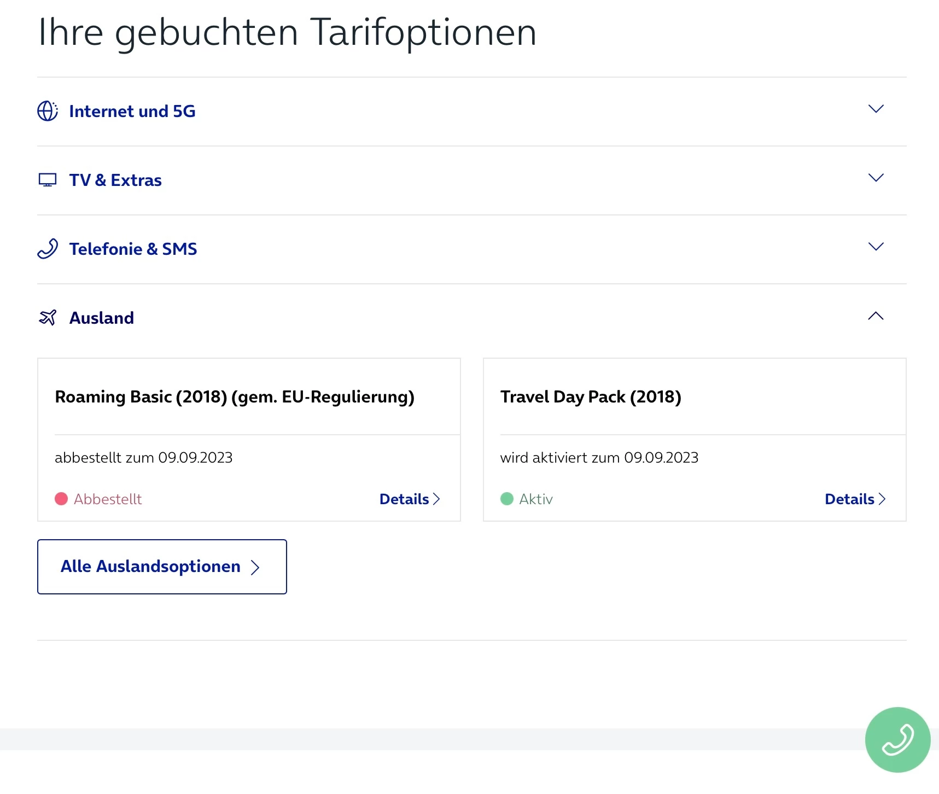Click the Ausland section heading
The height and width of the screenshot is (794, 939).
pyautogui.click(x=102, y=318)
